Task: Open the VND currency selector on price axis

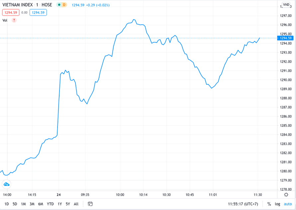Action: (286, 4)
